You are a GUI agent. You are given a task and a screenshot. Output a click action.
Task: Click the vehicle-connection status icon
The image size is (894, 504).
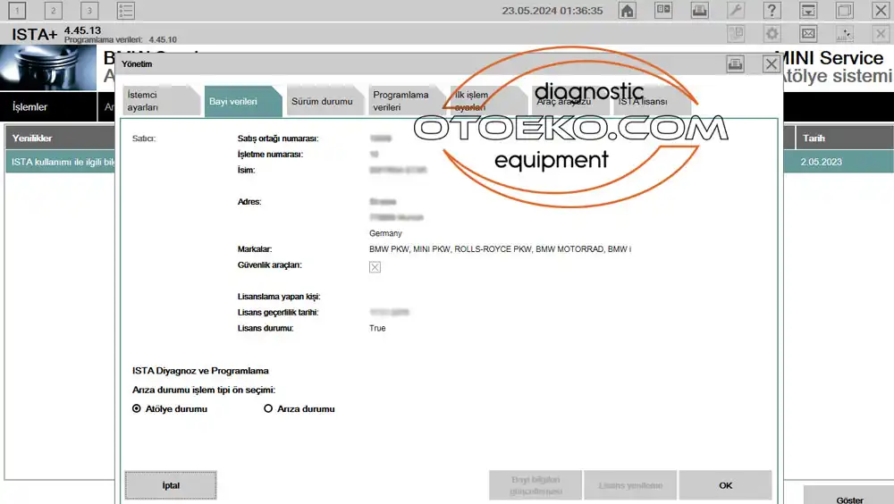pos(845,34)
